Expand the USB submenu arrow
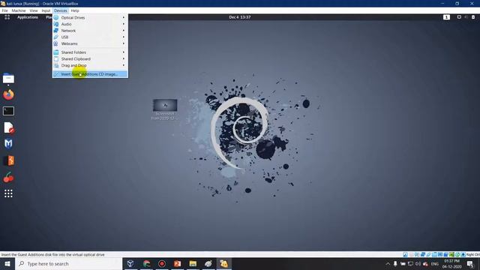Screen dimensions: 480x270 (124, 37)
